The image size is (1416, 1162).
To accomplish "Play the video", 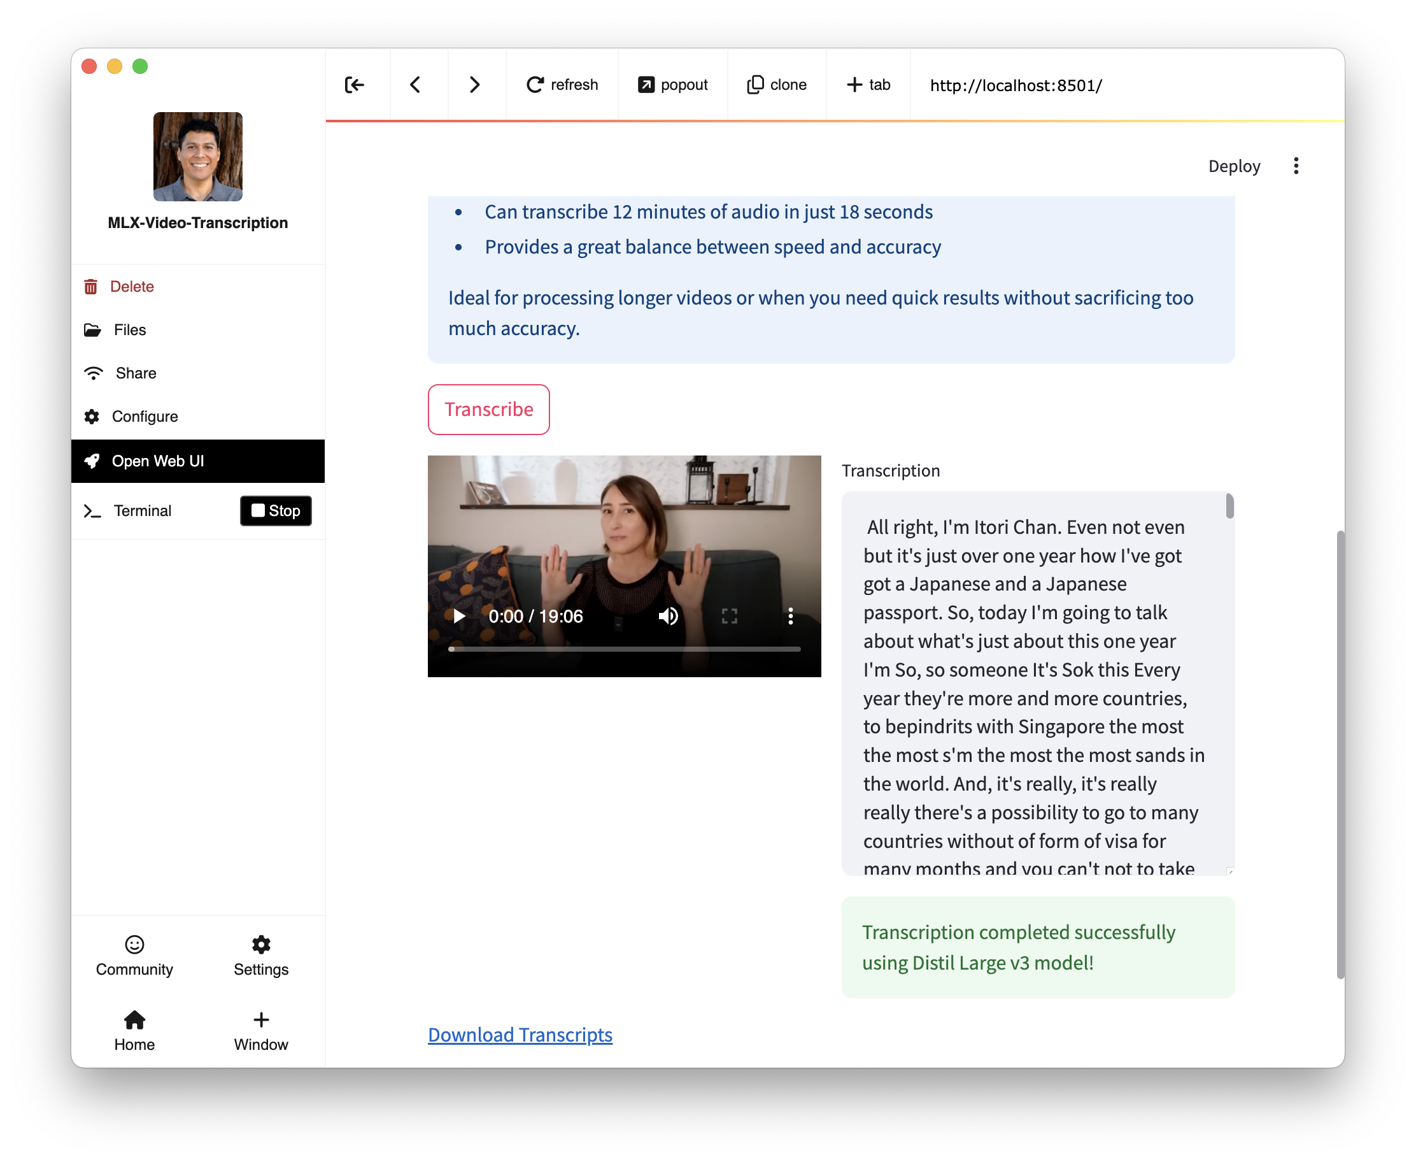I will pyautogui.click(x=459, y=616).
